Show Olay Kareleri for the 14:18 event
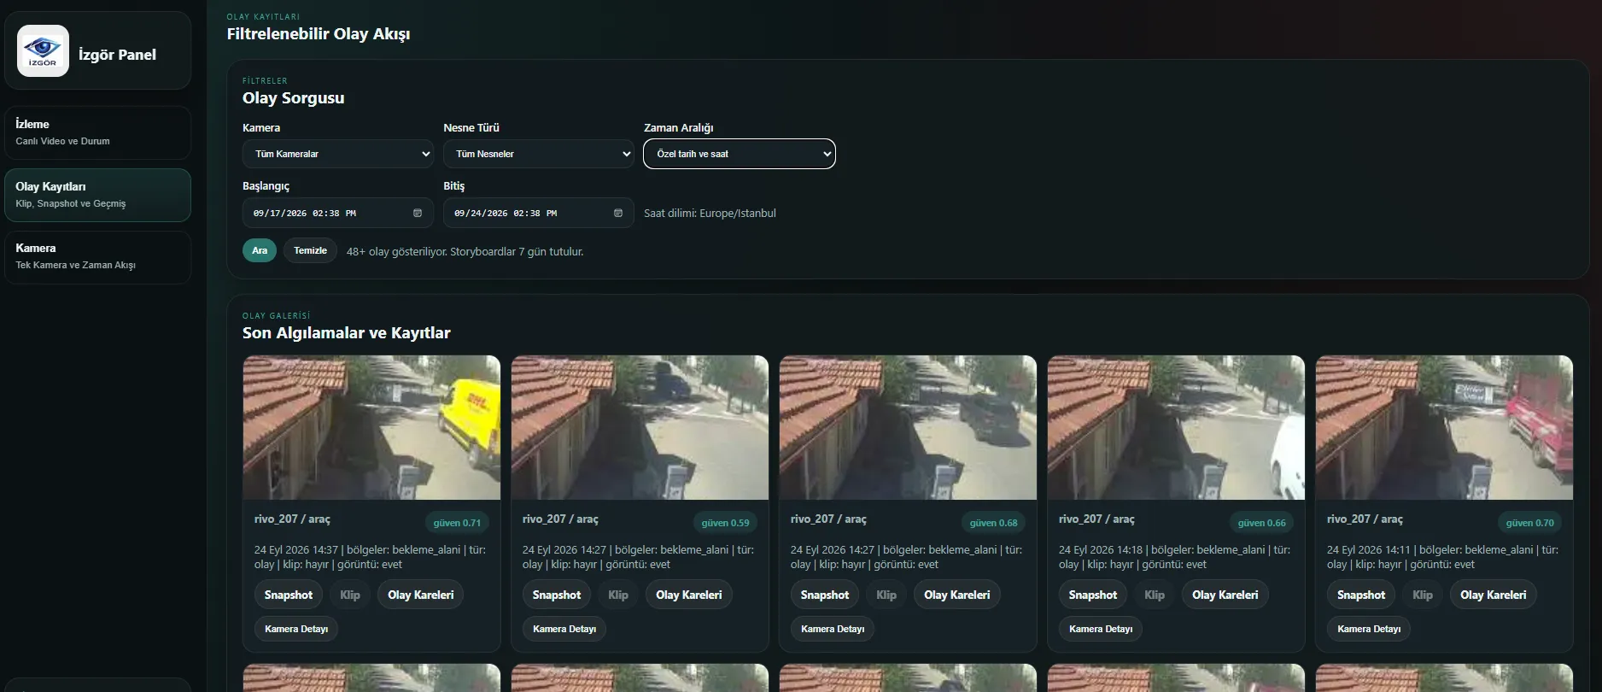 point(1225,595)
